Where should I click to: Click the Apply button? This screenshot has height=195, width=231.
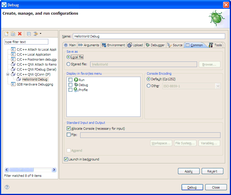[x=189, y=171]
